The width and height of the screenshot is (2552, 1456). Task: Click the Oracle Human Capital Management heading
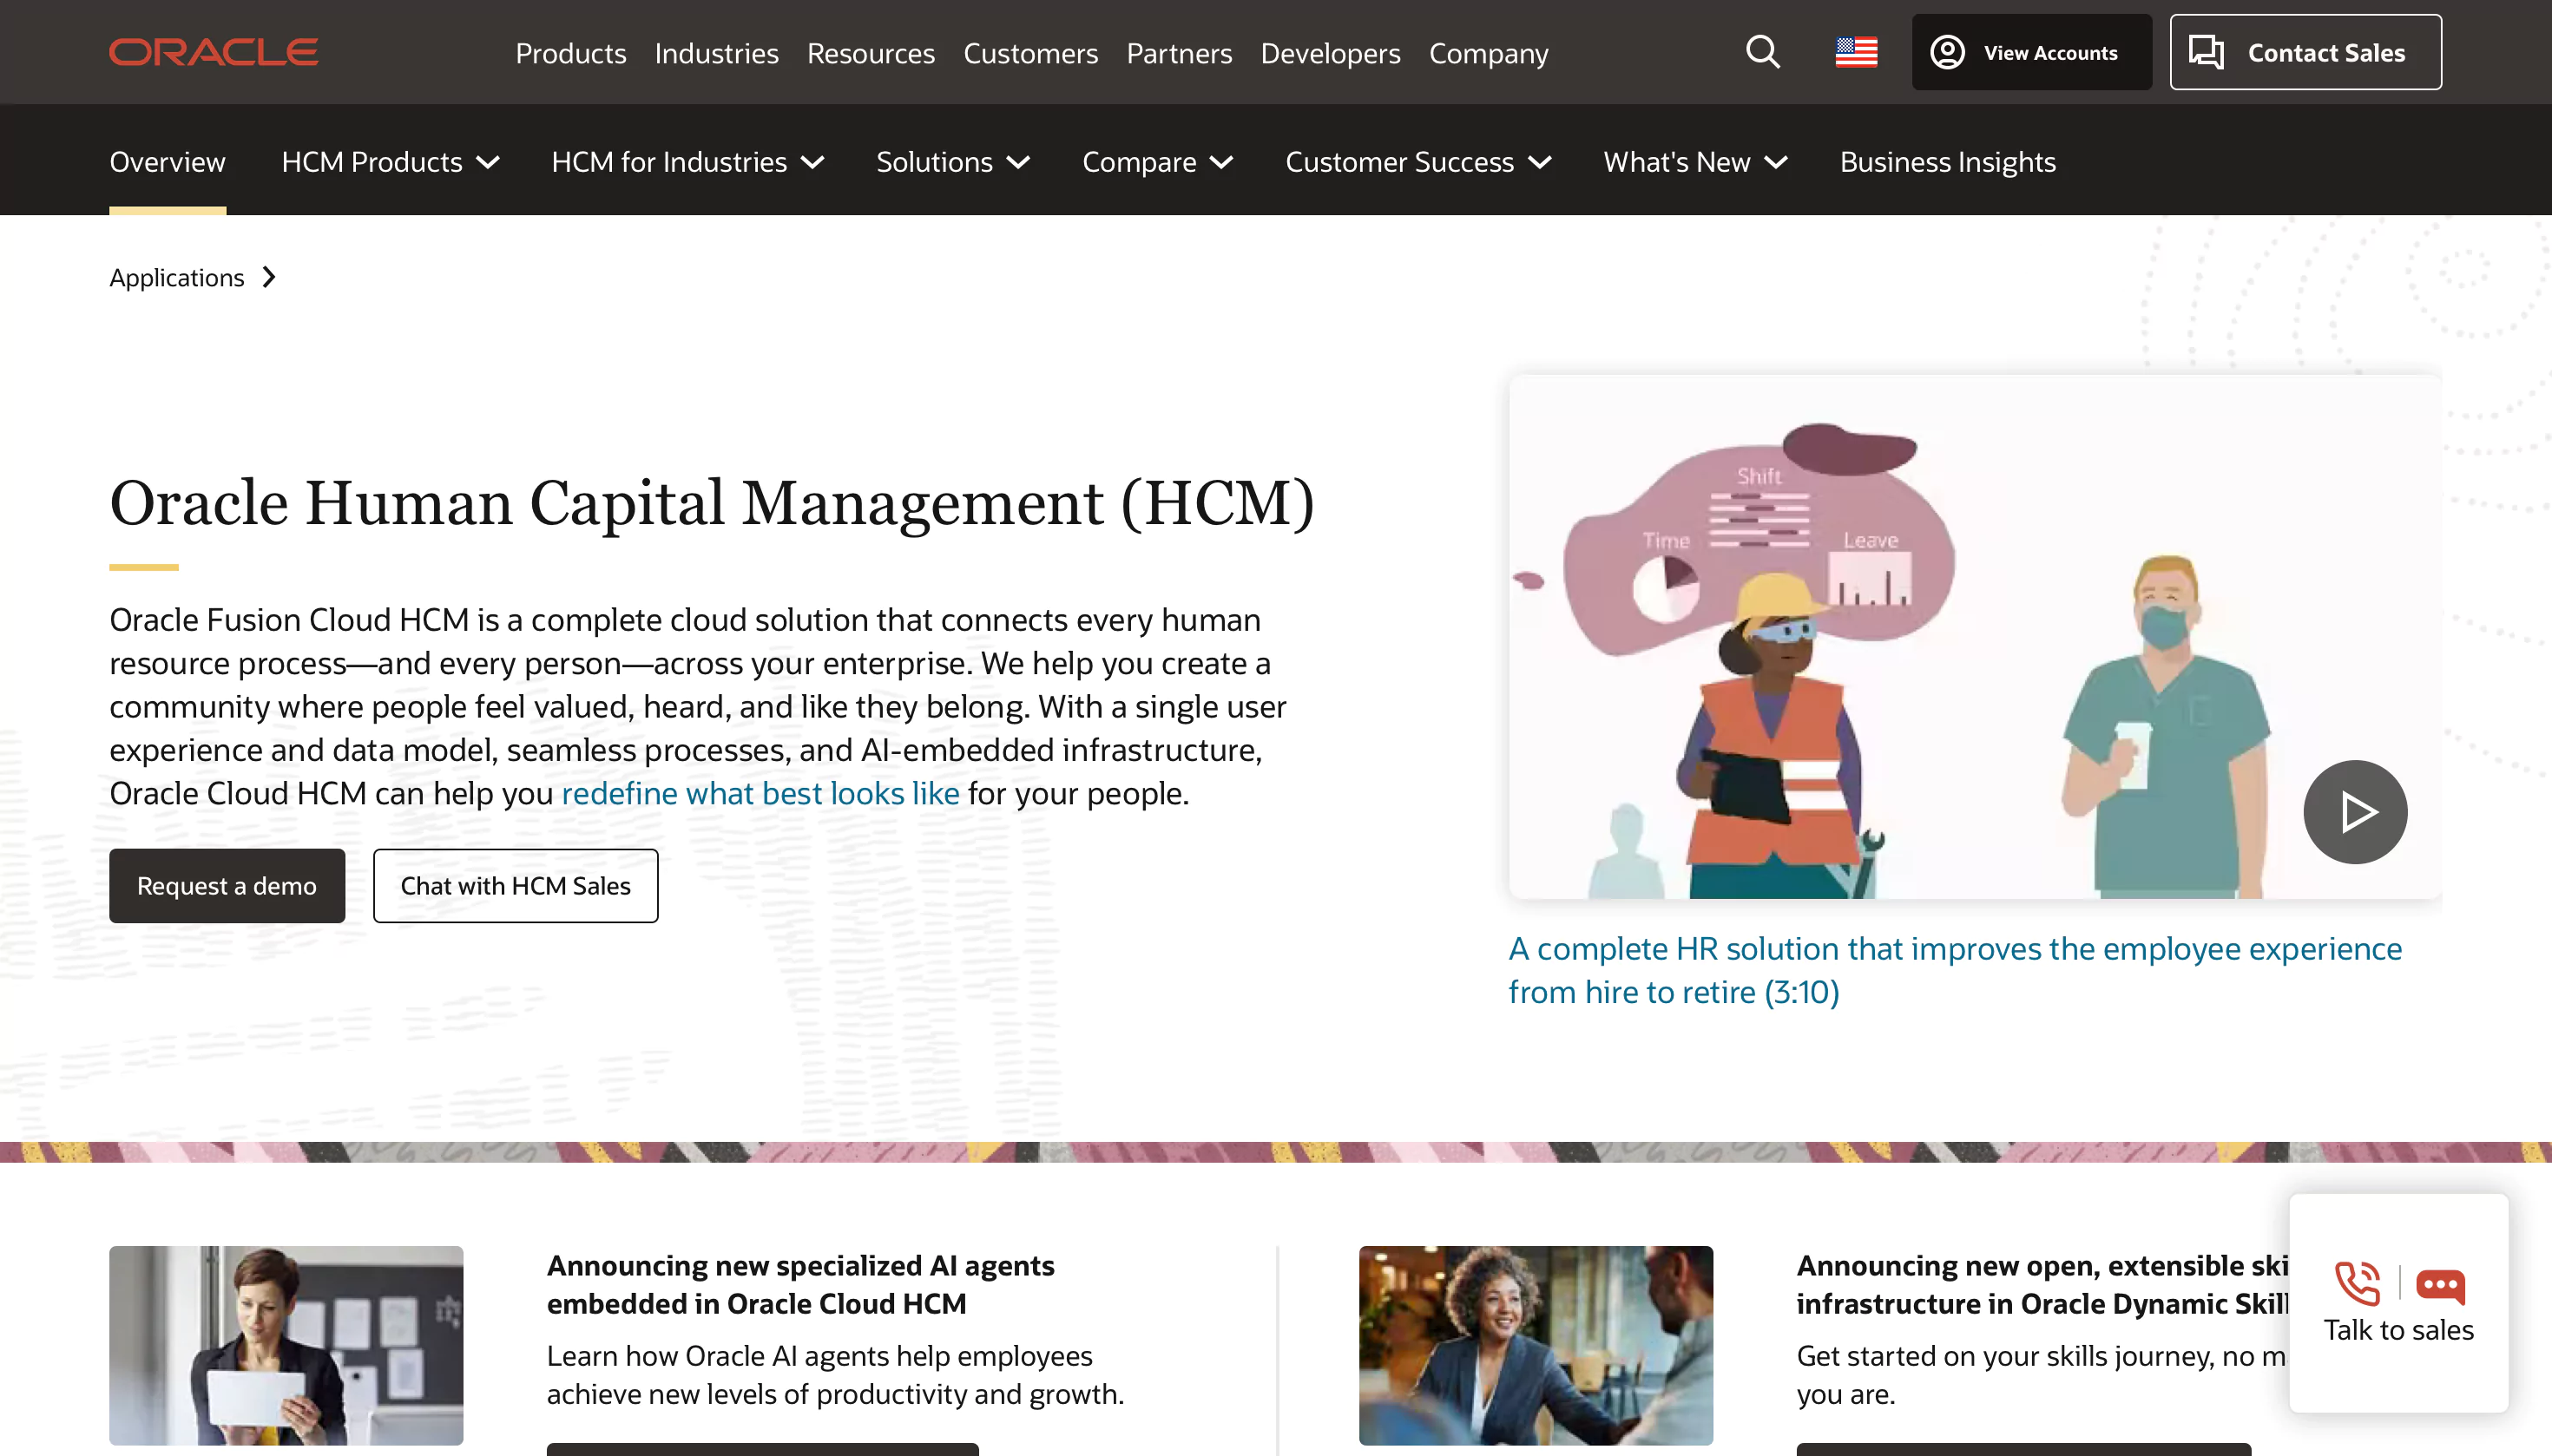tap(711, 502)
